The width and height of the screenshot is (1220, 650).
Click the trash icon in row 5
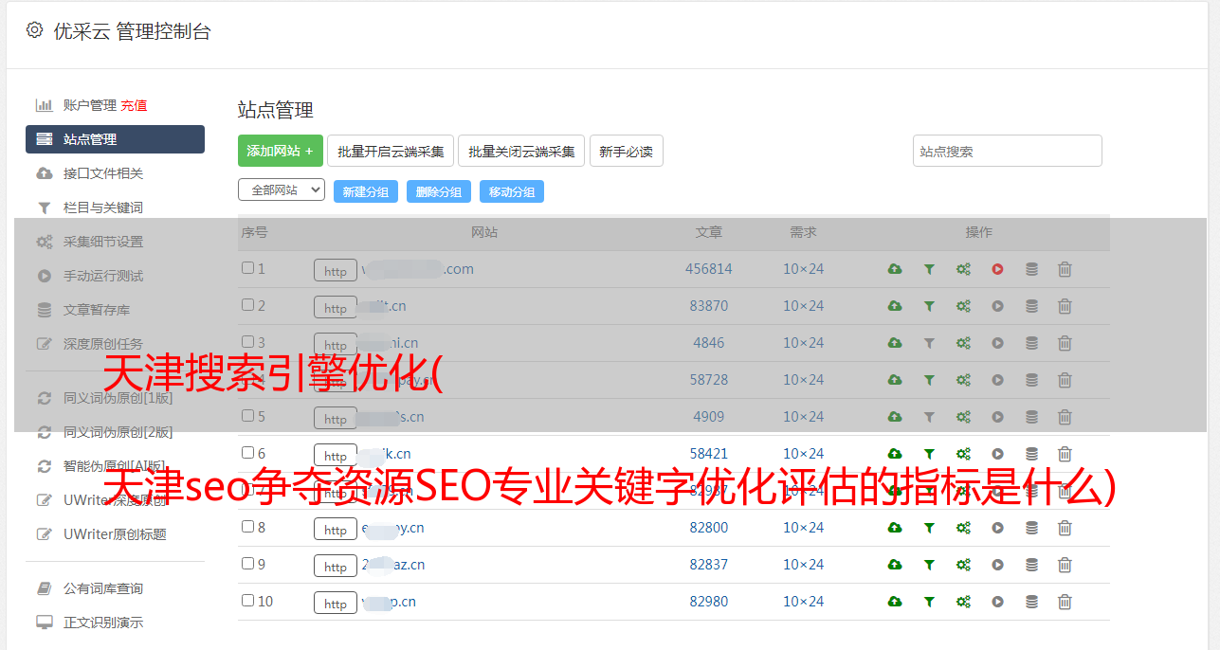[1065, 417]
